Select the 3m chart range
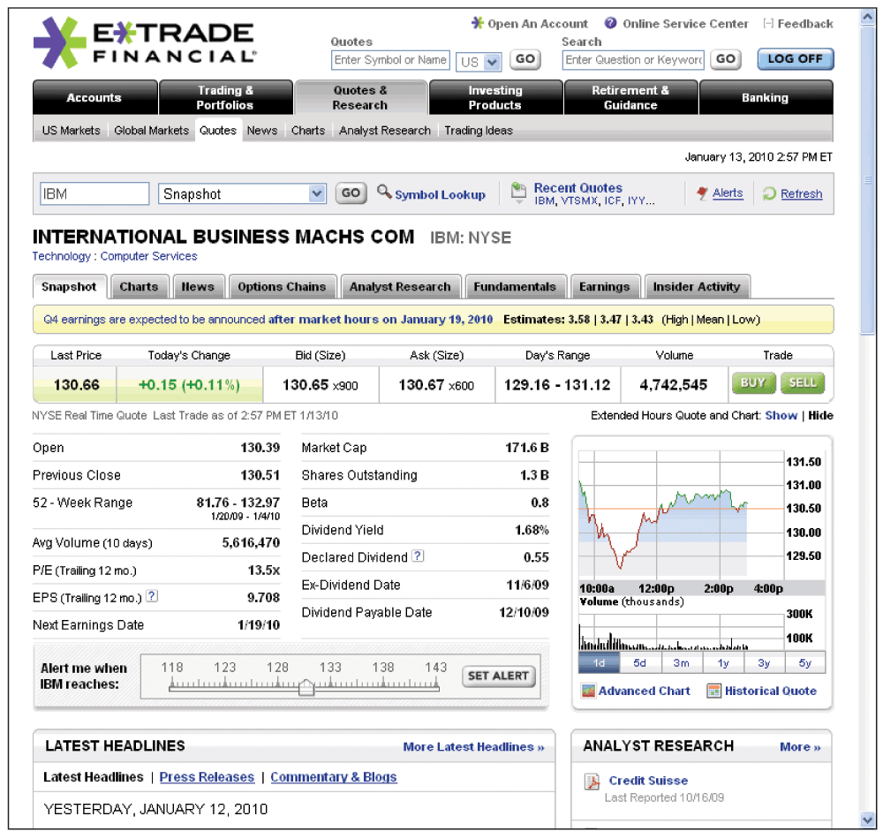The height and width of the screenshot is (839, 883). click(682, 662)
